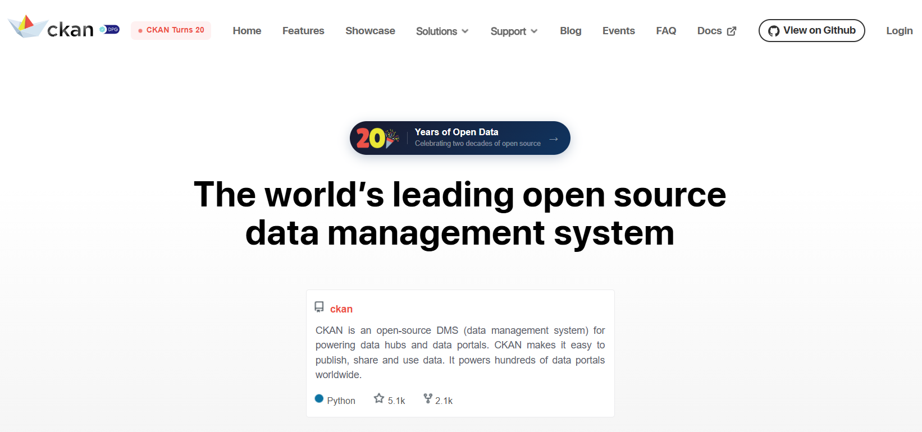Click the View on Github button

point(812,30)
